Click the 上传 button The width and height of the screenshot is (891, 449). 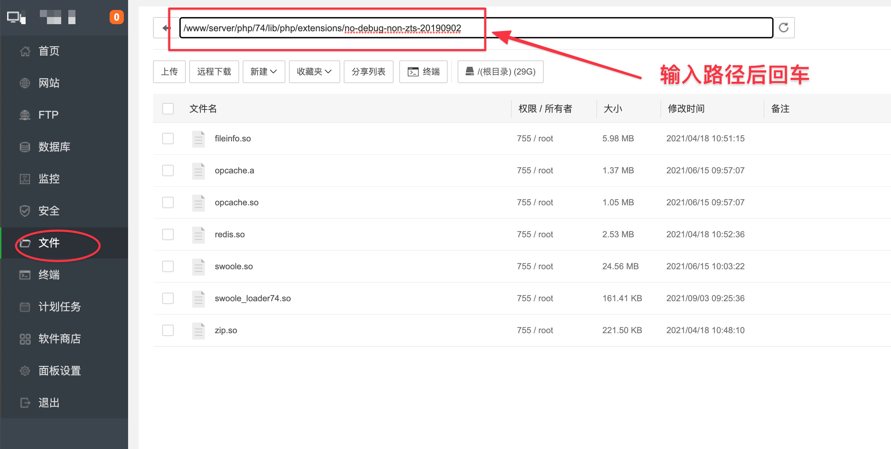coord(169,72)
